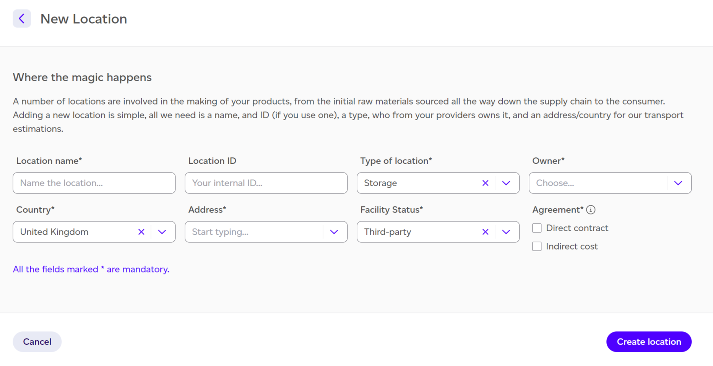Clear the Storage type of location selection
Viewport: 713px width, 366px height.
click(x=485, y=183)
